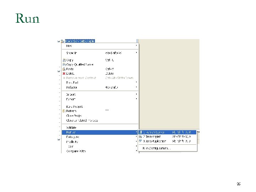Screen dimensions: 256x192
Task: Collapse the tree node left of the Delete row
Action: (x=59, y=71)
